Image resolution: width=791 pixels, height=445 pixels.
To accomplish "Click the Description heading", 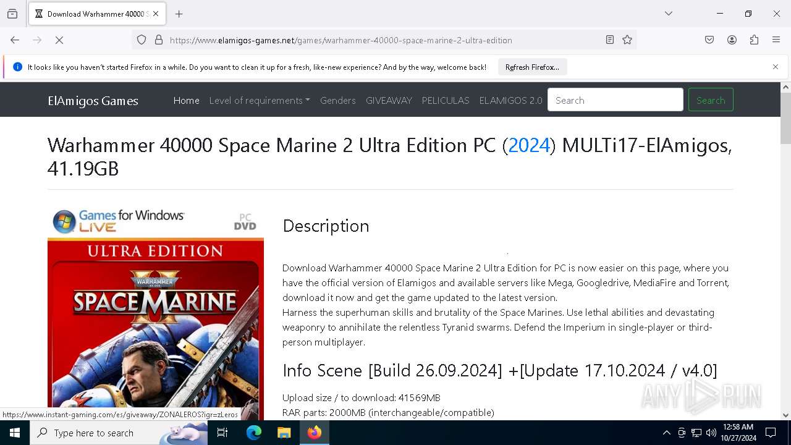I will tap(326, 226).
